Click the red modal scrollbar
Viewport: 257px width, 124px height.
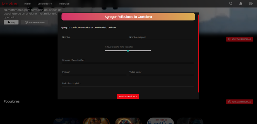[199, 54]
